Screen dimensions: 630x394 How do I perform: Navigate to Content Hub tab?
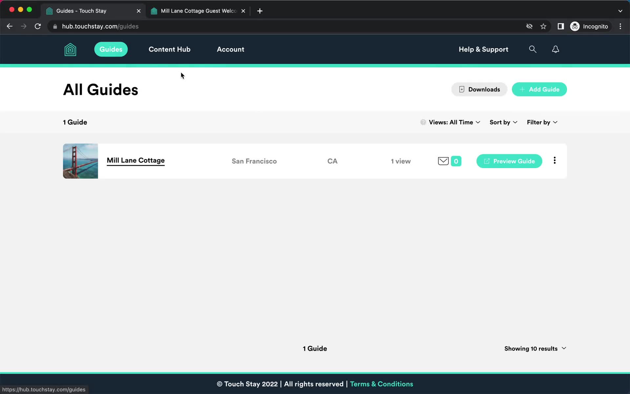pos(170,50)
